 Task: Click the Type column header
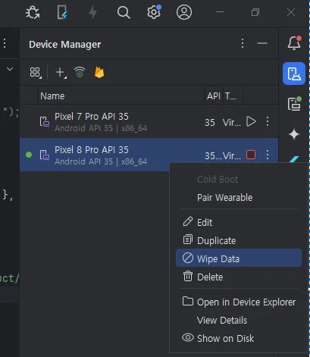233,96
